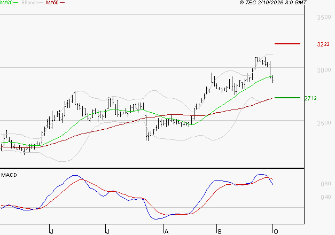Viewport: 335px width, 235px height.
Task: Click the 040 MACD axis label
Action: coord(326,197)
